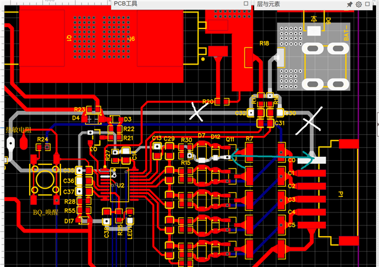Select the 热敏电阻 silkscreen text
379x267 pixels.
point(18,130)
